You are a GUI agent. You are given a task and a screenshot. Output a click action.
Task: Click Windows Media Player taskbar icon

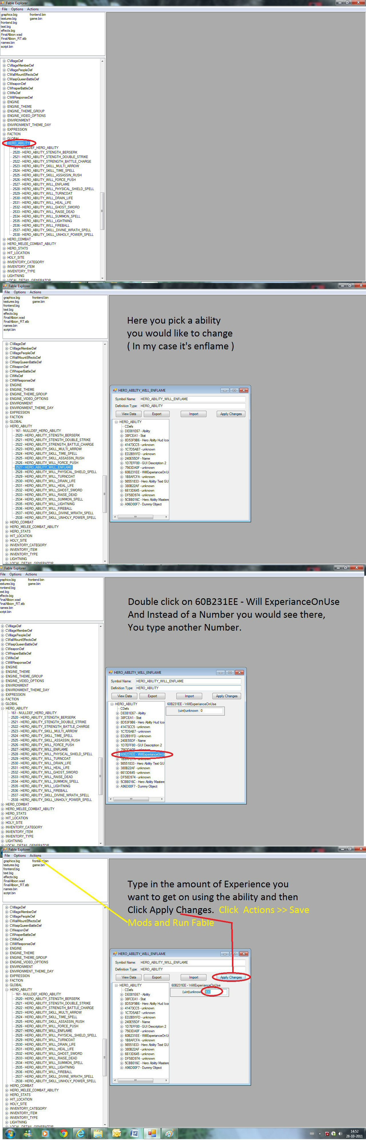click(x=45, y=1134)
